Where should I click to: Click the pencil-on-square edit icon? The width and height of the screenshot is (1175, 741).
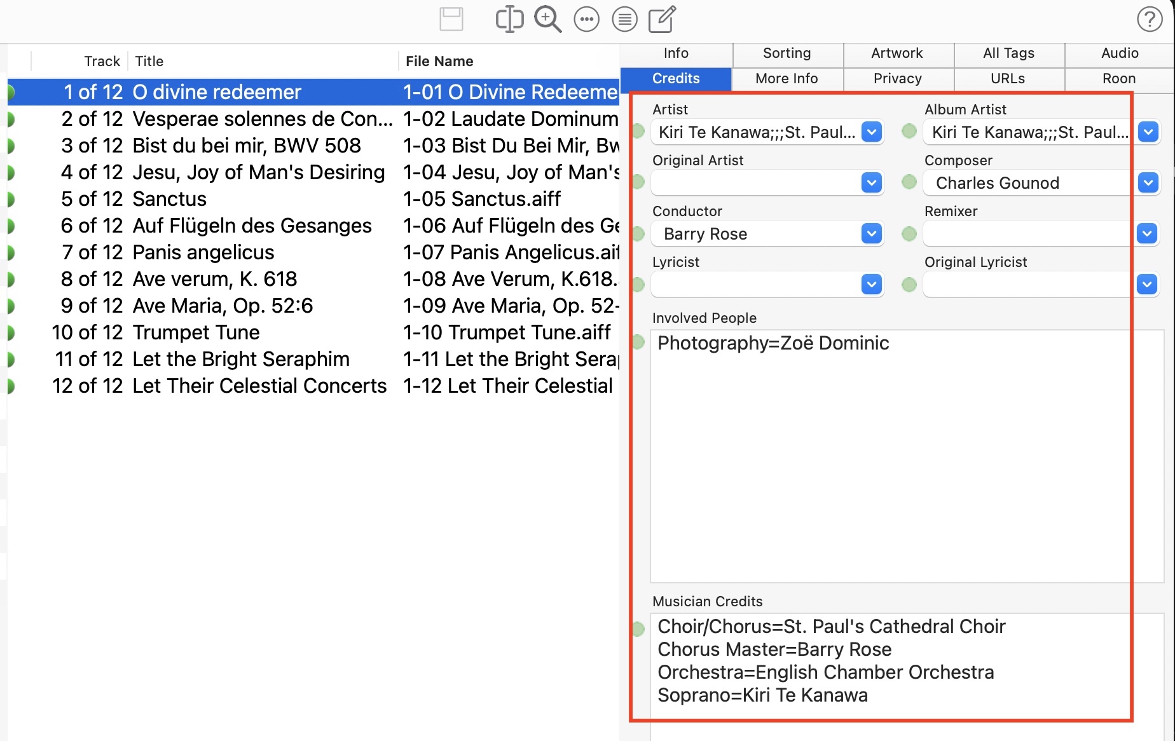point(662,19)
